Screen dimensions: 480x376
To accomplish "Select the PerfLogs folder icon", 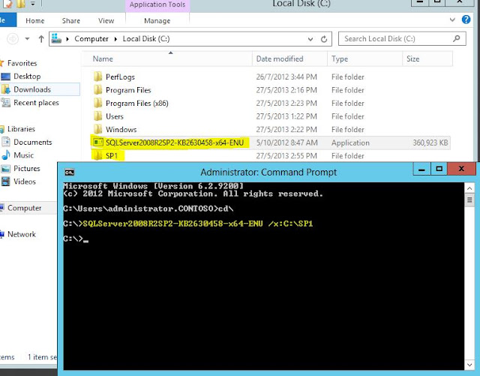I will tap(98, 77).
